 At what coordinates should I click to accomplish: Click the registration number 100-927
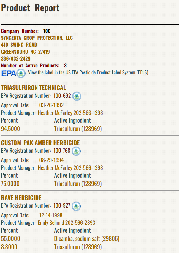click(x=62, y=205)
